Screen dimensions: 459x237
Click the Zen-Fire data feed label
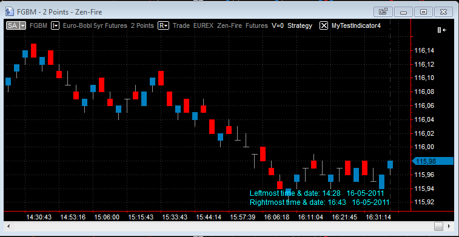(x=229, y=25)
